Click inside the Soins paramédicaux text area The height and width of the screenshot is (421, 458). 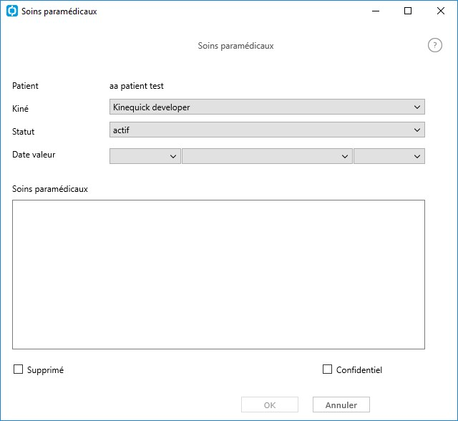pyautogui.click(x=218, y=275)
